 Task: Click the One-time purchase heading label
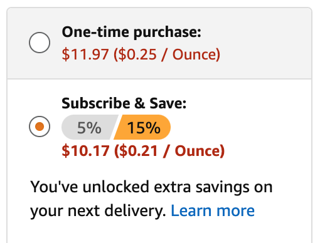(x=131, y=32)
